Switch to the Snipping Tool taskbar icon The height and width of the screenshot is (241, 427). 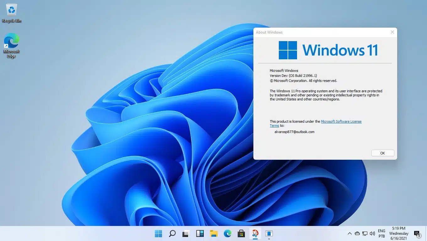255,233
